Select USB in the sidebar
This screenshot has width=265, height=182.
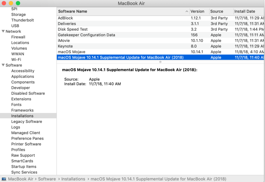15,26
